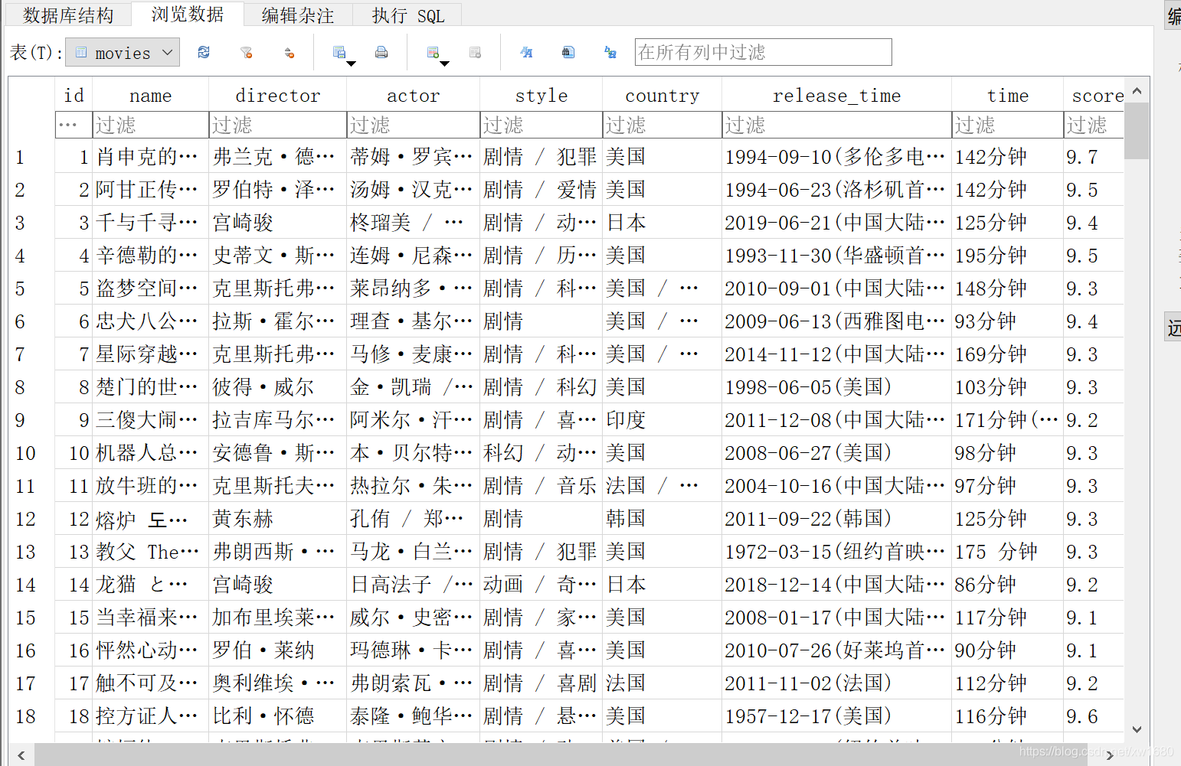
Task: Select the score cell 9.6
Action: pyautogui.click(x=1094, y=716)
